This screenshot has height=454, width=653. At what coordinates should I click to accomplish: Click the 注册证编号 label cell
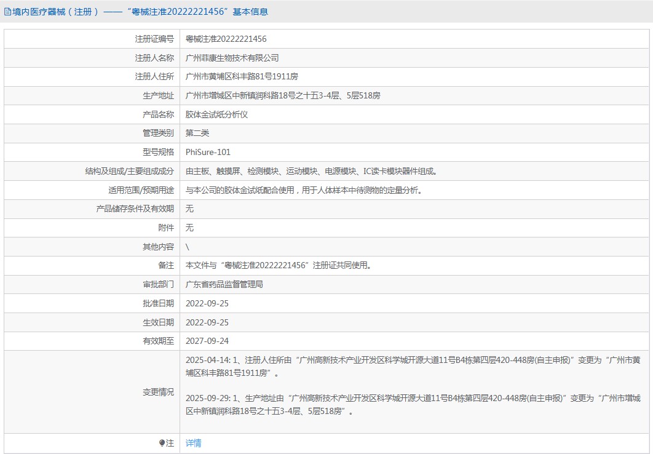click(92, 39)
